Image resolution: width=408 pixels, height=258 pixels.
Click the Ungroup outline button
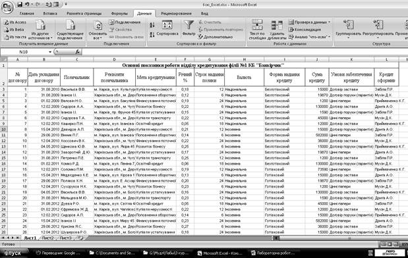coord(378,30)
